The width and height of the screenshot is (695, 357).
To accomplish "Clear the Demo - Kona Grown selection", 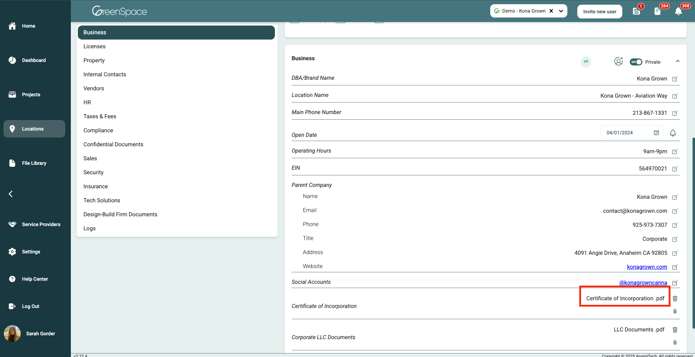I will point(551,11).
